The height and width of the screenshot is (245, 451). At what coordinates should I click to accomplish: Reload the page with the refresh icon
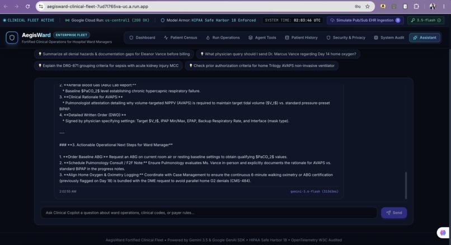coord(27,6)
